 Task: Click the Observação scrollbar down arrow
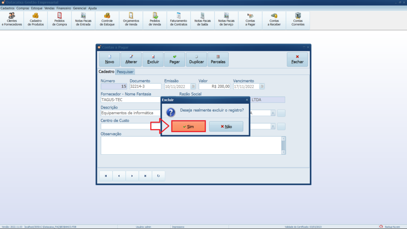point(283,152)
